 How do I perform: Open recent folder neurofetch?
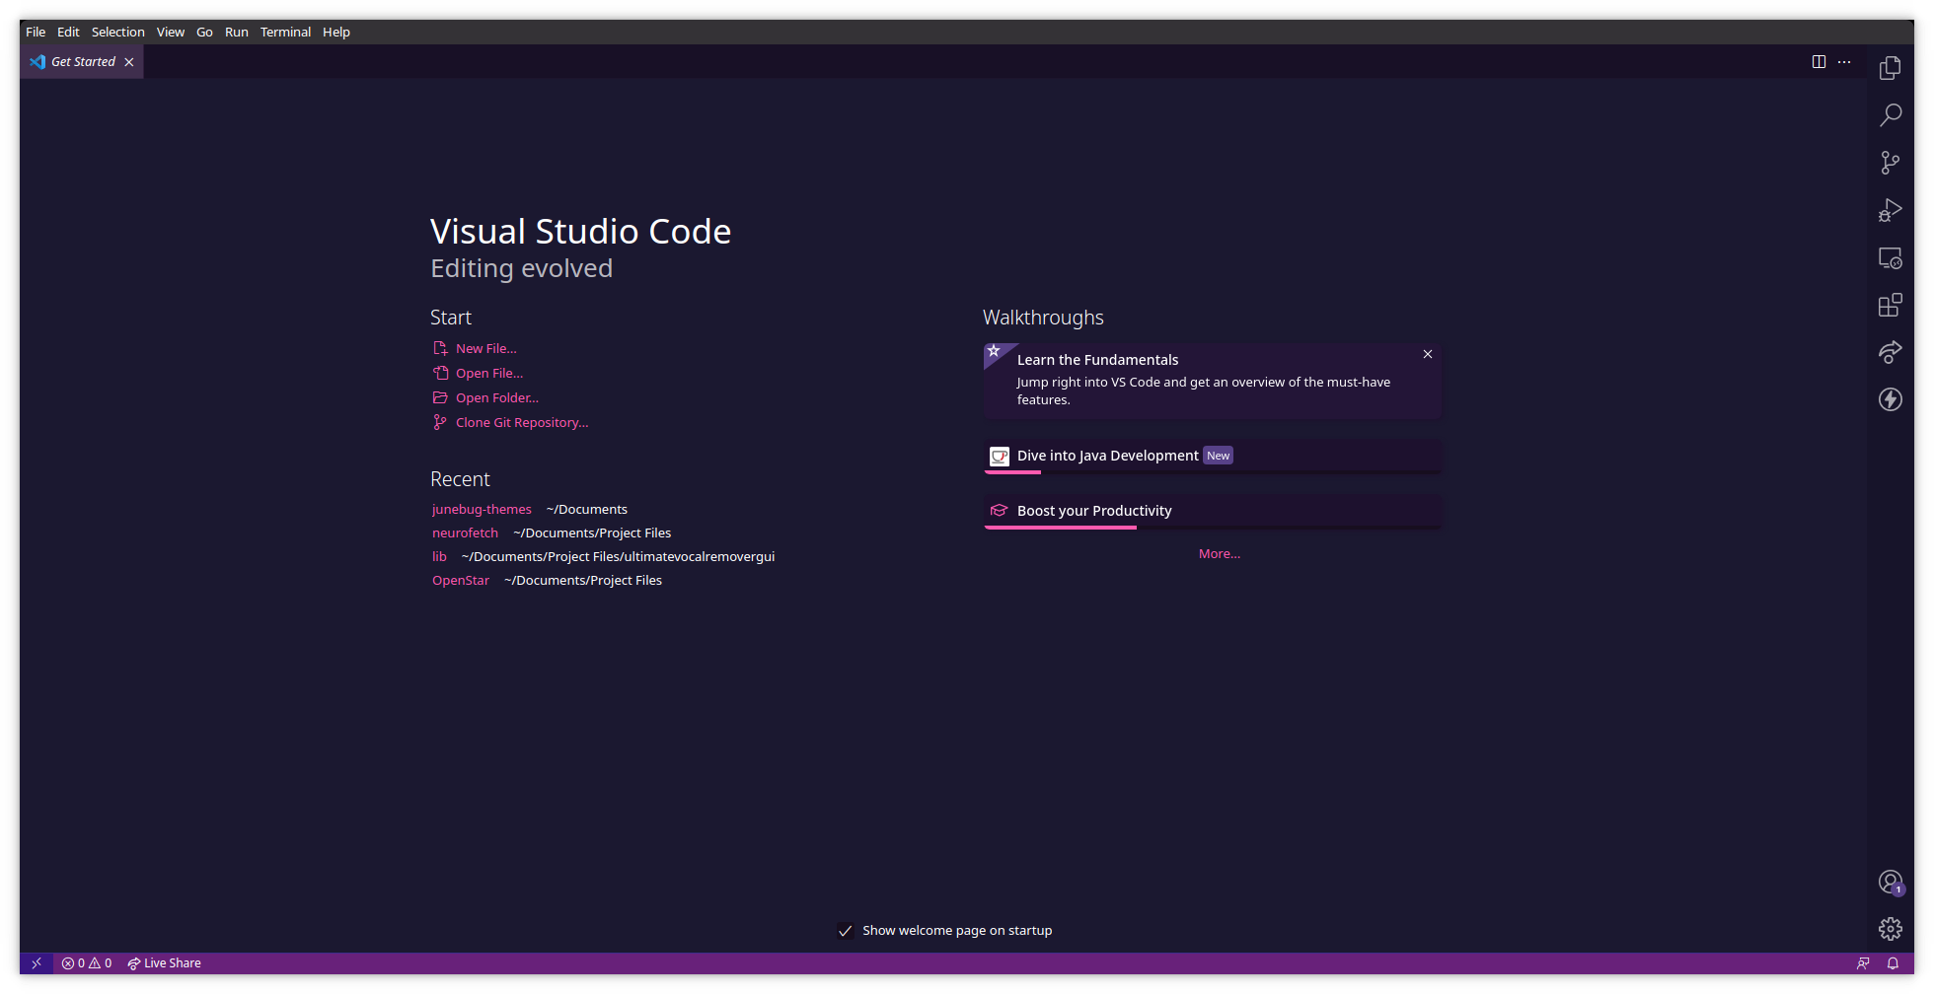pyautogui.click(x=465, y=532)
